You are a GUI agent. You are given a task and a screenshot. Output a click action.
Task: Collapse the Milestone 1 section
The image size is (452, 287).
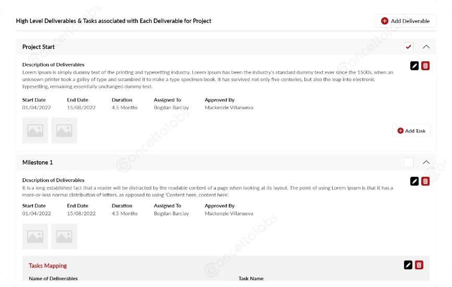tap(426, 162)
